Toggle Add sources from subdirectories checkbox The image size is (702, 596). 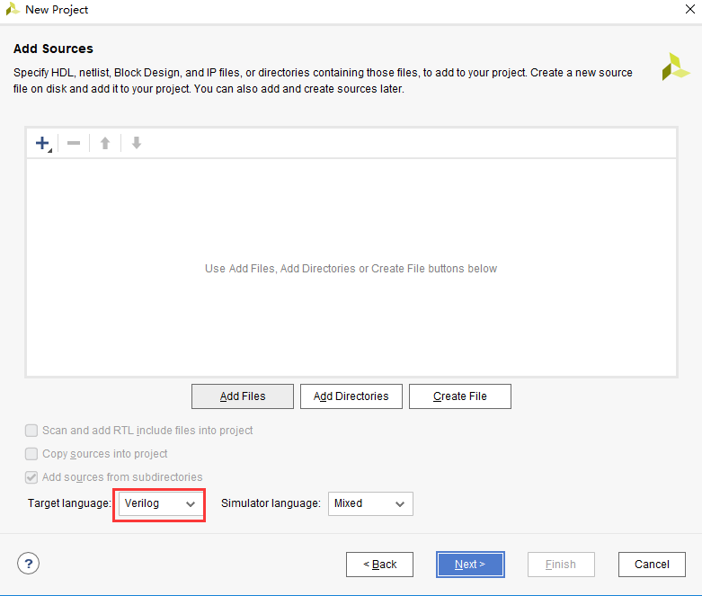(x=31, y=476)
